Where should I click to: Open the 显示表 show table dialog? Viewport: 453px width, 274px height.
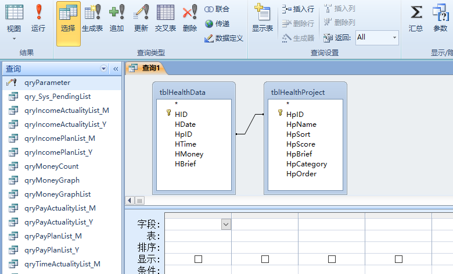[263, 18]
